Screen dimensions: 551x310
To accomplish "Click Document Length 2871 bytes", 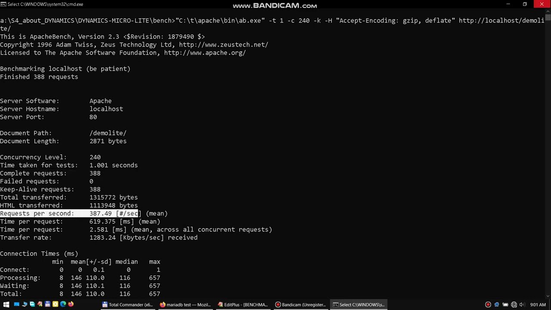I will pos(108,141).
